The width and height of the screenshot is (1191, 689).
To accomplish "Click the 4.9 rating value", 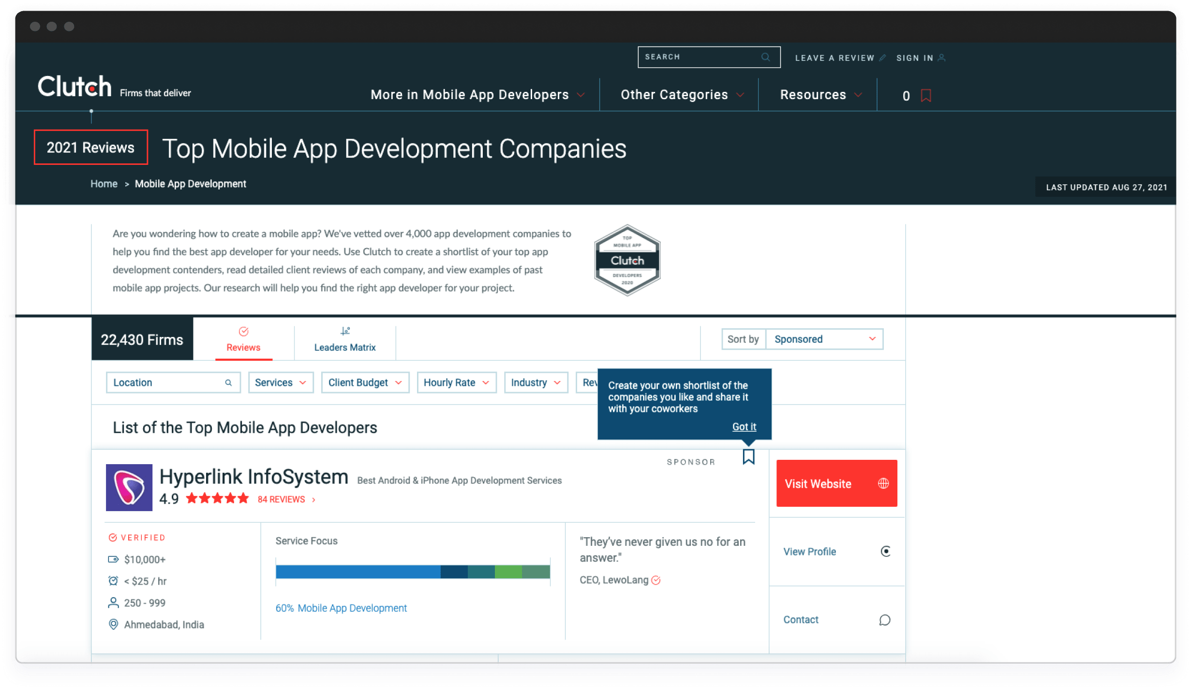I will [169, 498].
